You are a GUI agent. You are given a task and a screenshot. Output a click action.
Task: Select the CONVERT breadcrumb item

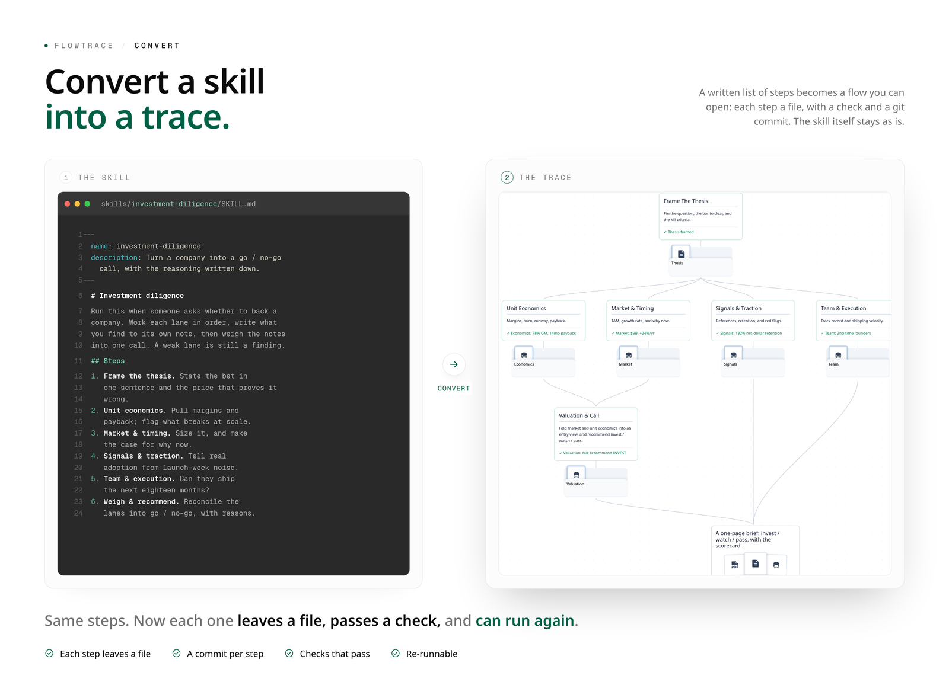click(157, 46)
